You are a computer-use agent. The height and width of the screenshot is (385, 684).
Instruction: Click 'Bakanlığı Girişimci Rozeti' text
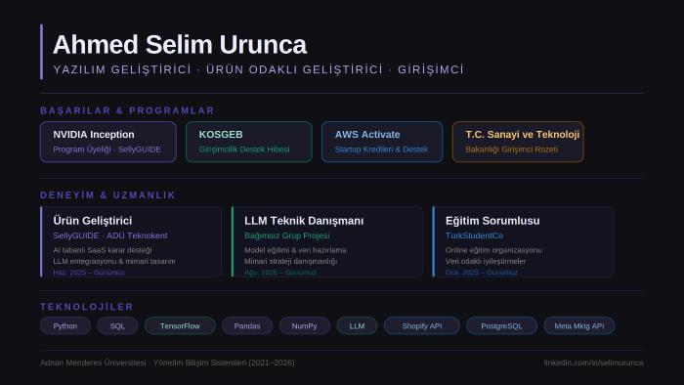click(512, 150)
